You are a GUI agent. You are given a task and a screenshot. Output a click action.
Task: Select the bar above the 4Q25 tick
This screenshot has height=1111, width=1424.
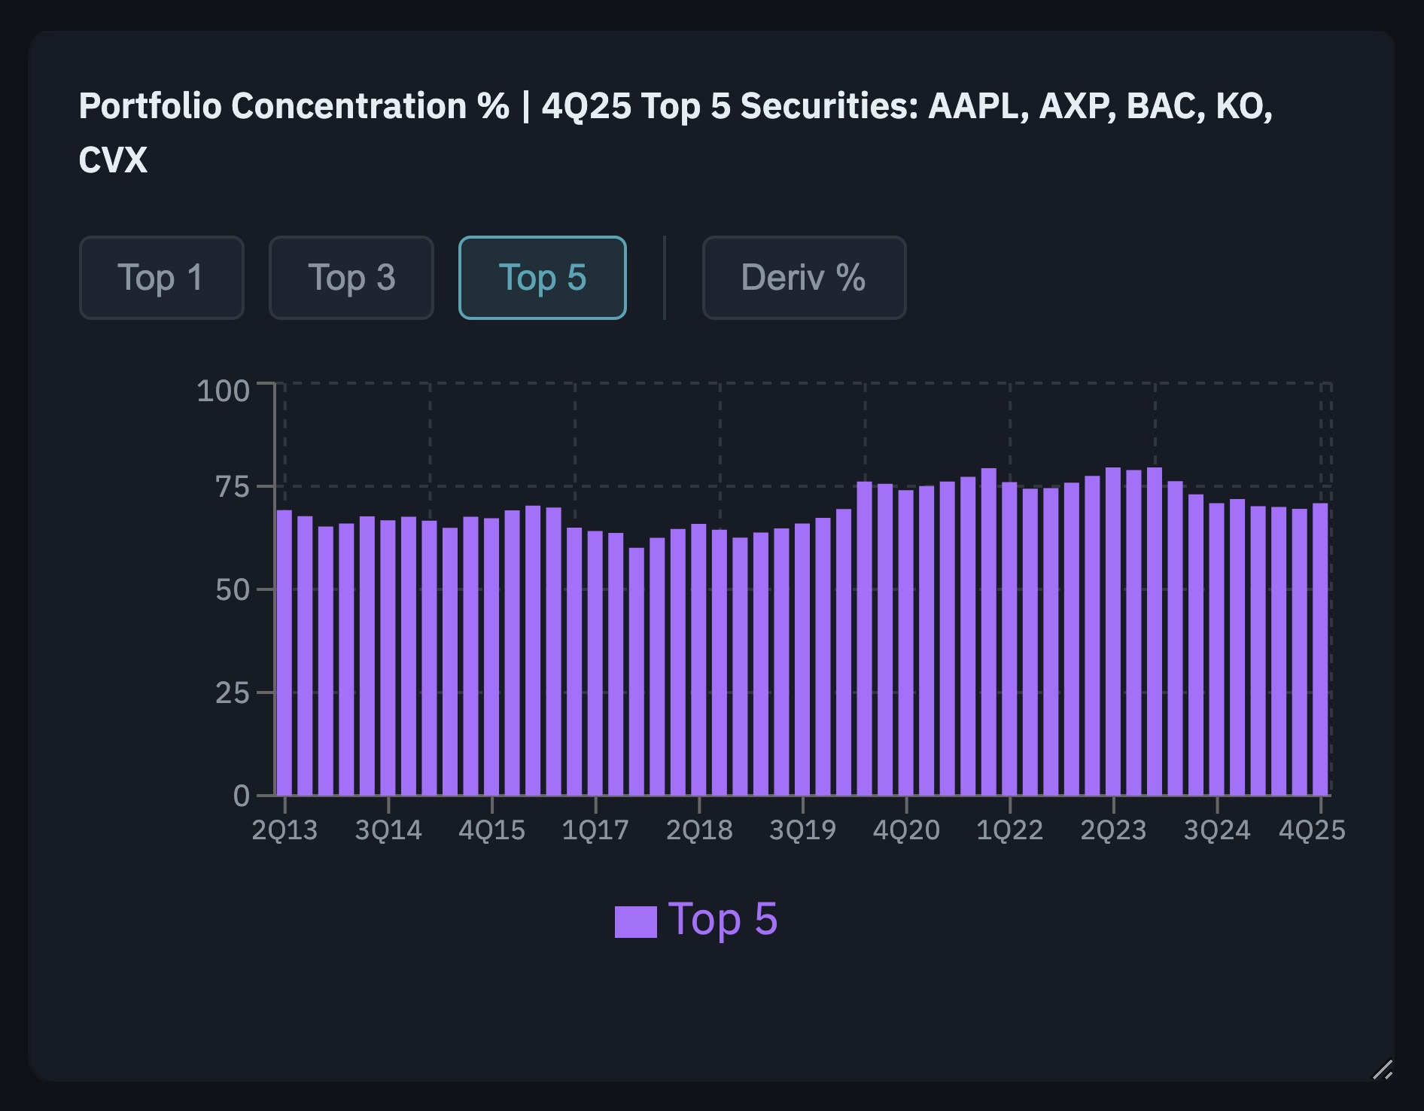[1320, 649]
